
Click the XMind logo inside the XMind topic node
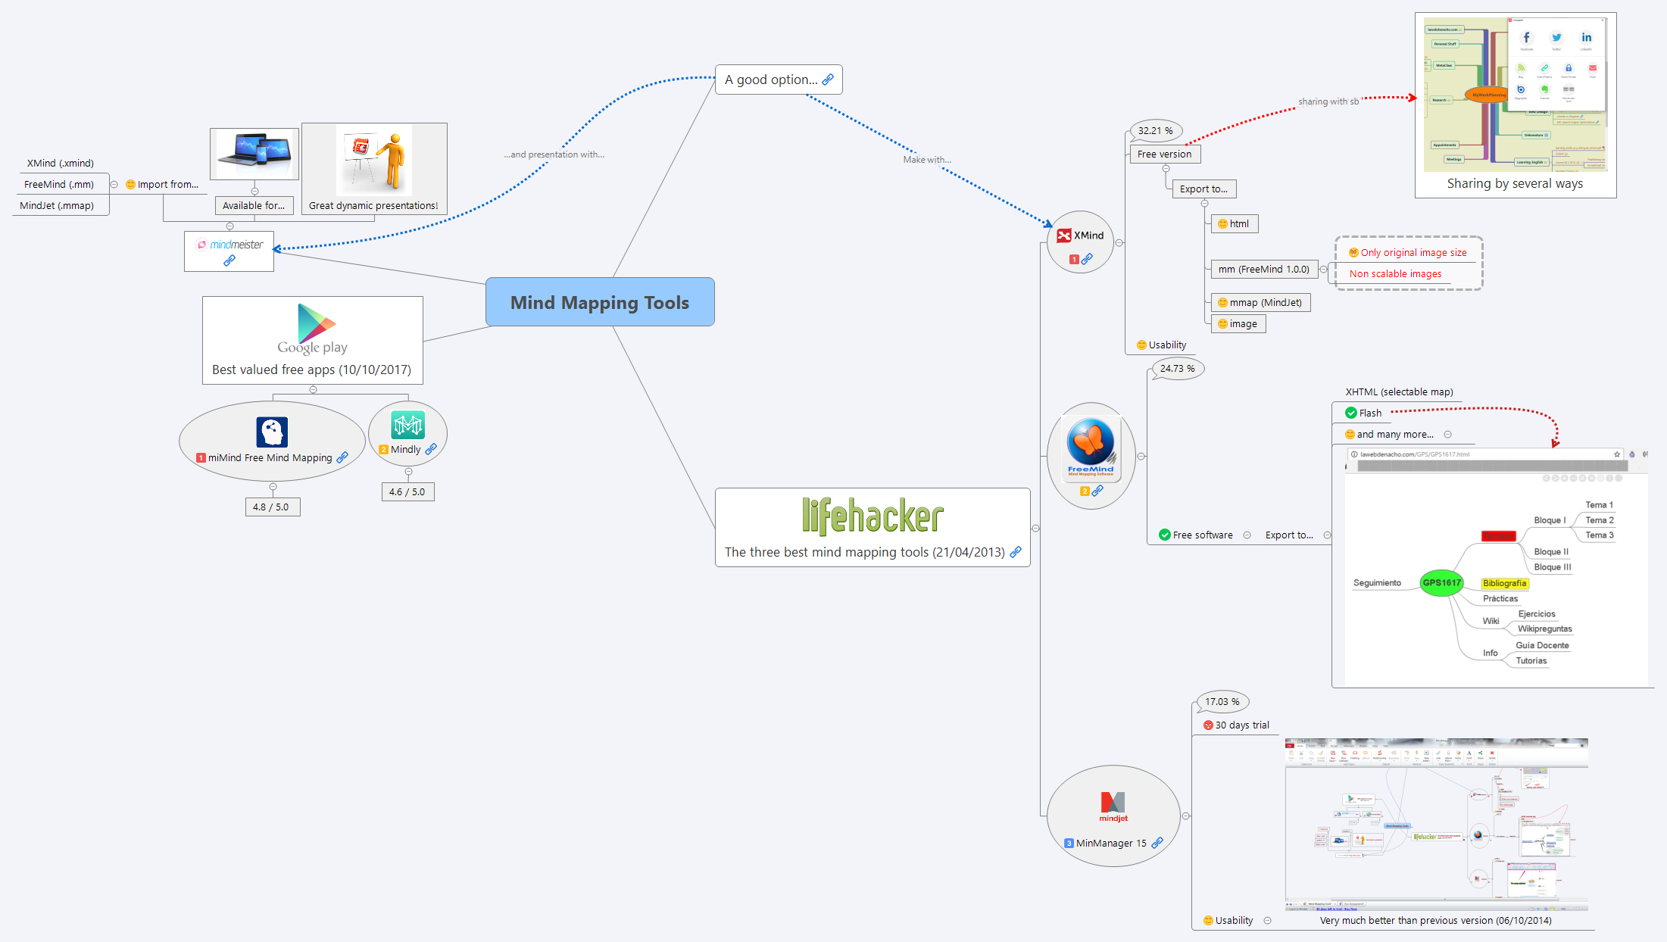(x=1065, y=235)
